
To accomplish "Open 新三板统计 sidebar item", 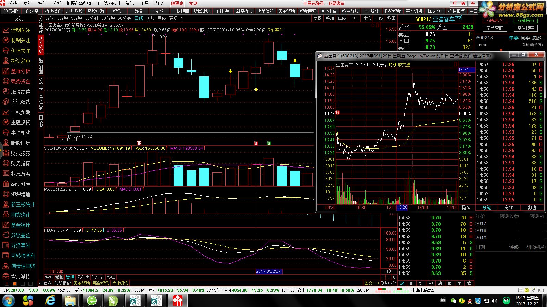I will pyautogui.click(x=18, y=204).
